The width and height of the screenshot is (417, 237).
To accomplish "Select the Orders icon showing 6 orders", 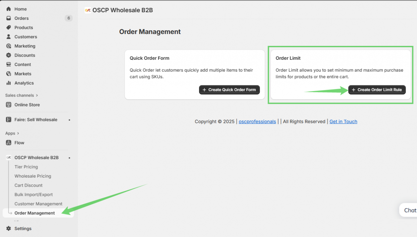I will 9,18.
